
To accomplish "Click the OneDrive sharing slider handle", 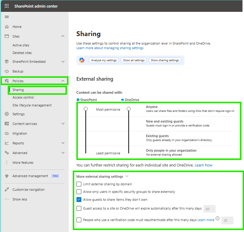I will 129,109.
